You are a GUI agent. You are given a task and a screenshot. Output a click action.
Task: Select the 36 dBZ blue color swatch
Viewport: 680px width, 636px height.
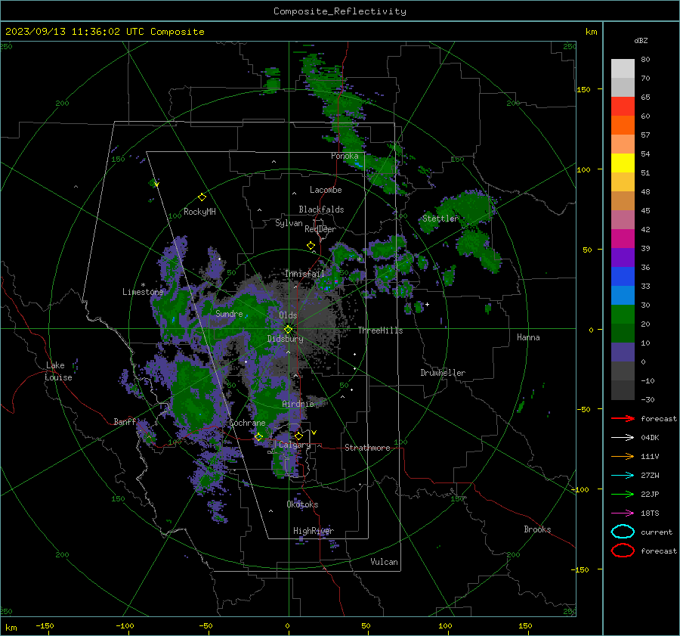tap(623, 276)
